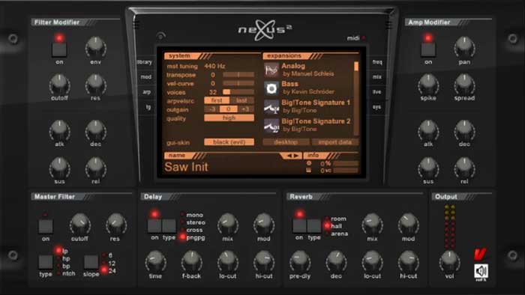Click the Delay mix knob
The height and width of the screenshot is (295, 525).
[x=228, y=224]
